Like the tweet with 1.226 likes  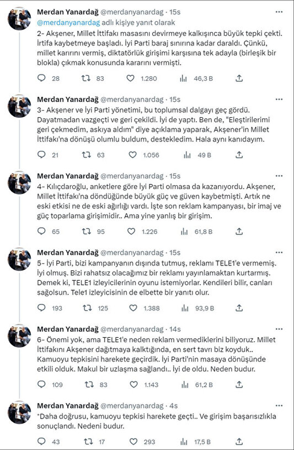click(131, 231)
